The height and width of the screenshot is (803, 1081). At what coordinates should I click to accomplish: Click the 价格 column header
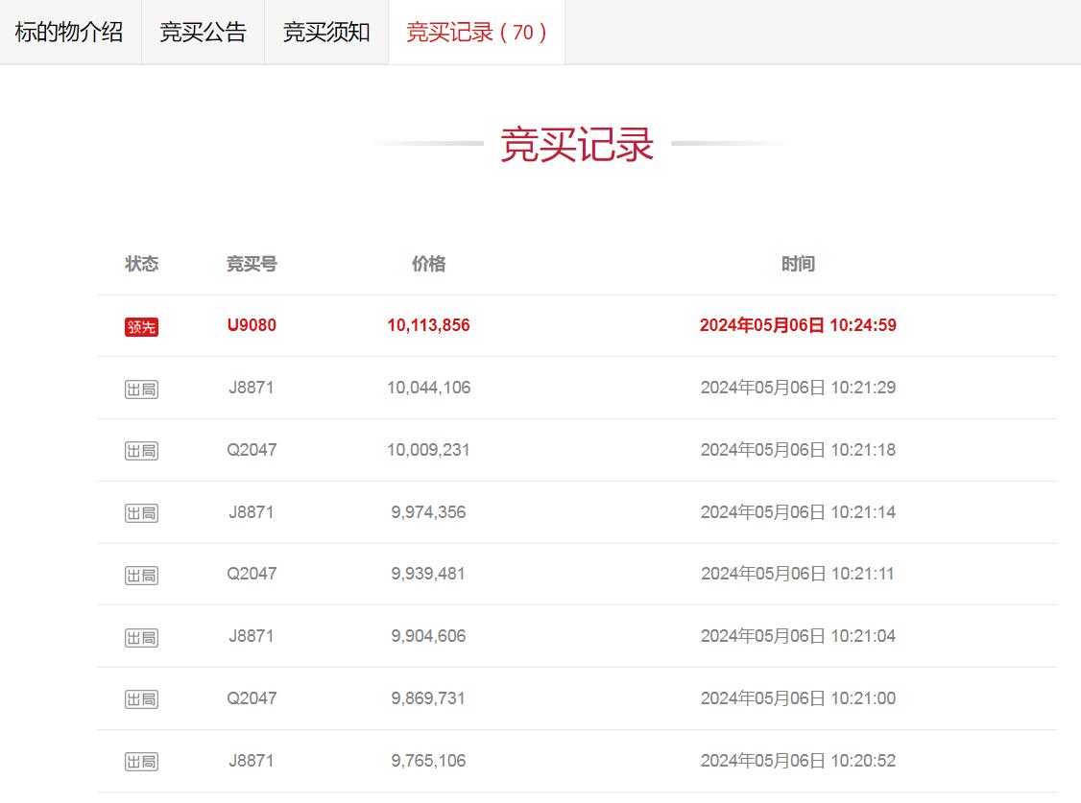(x=429, y=264)
